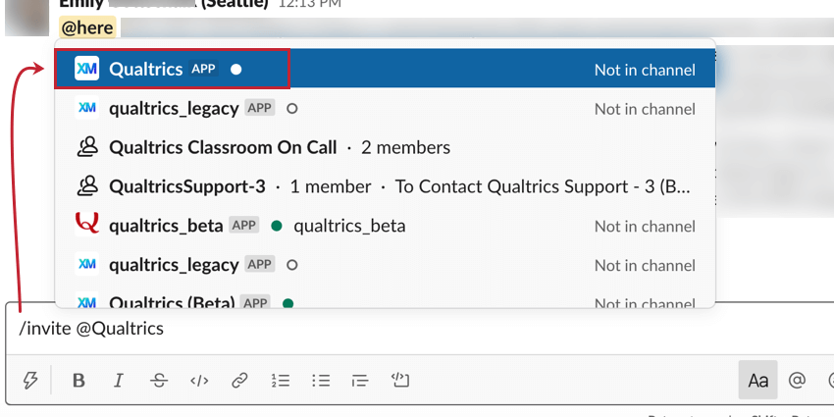Insert a code block
The height and width of the screenshot is (417, 834).
pos(399,381)
